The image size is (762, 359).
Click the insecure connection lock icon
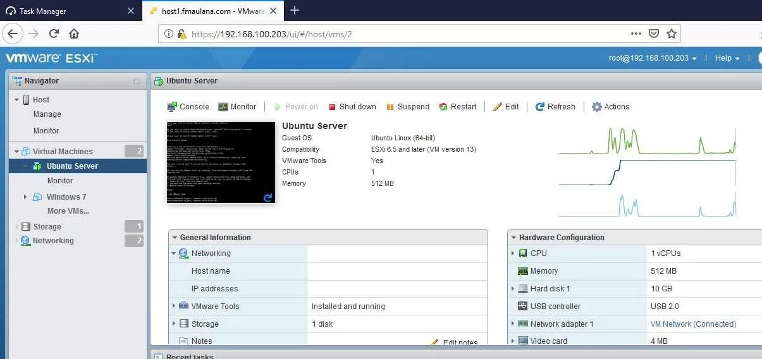(182, 34)
